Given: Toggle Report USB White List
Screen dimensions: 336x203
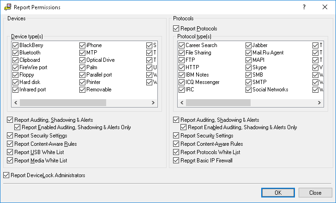Looking at the screenshot, I should click(10, 152).
